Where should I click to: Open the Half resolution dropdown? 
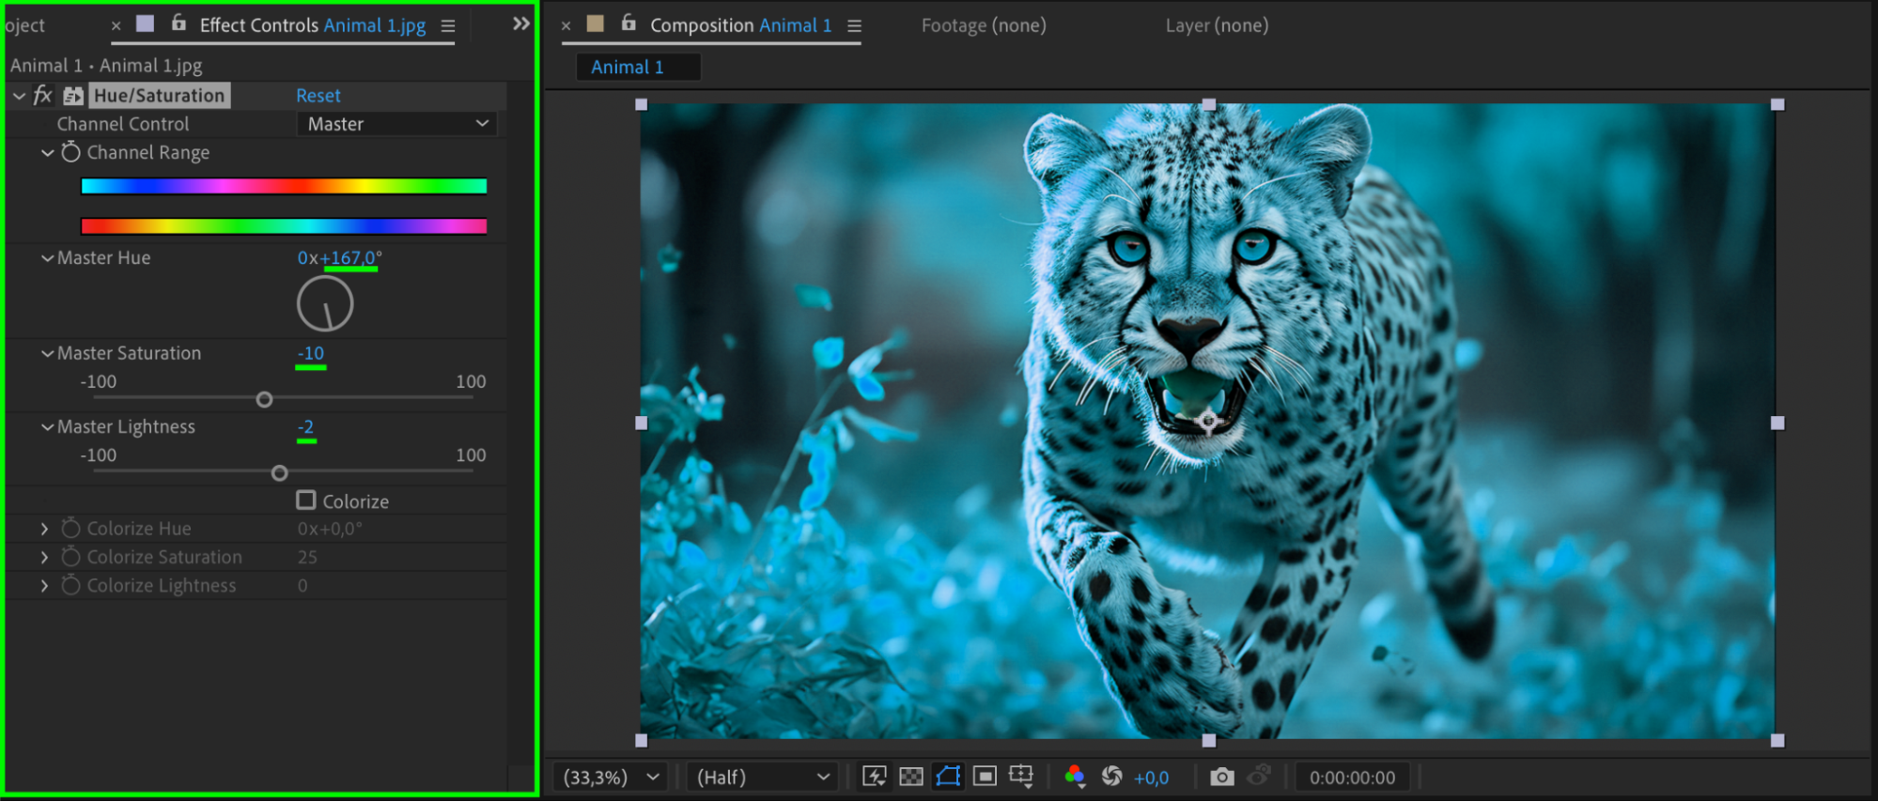tap(761, 778)
